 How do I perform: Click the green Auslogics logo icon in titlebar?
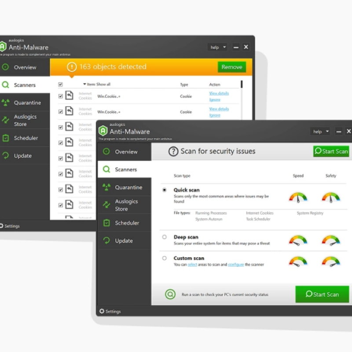(x=103, y=131)
